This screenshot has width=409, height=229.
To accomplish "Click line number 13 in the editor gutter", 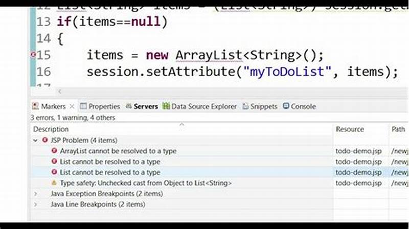I will pyautogui.click(x=43, y=21).
